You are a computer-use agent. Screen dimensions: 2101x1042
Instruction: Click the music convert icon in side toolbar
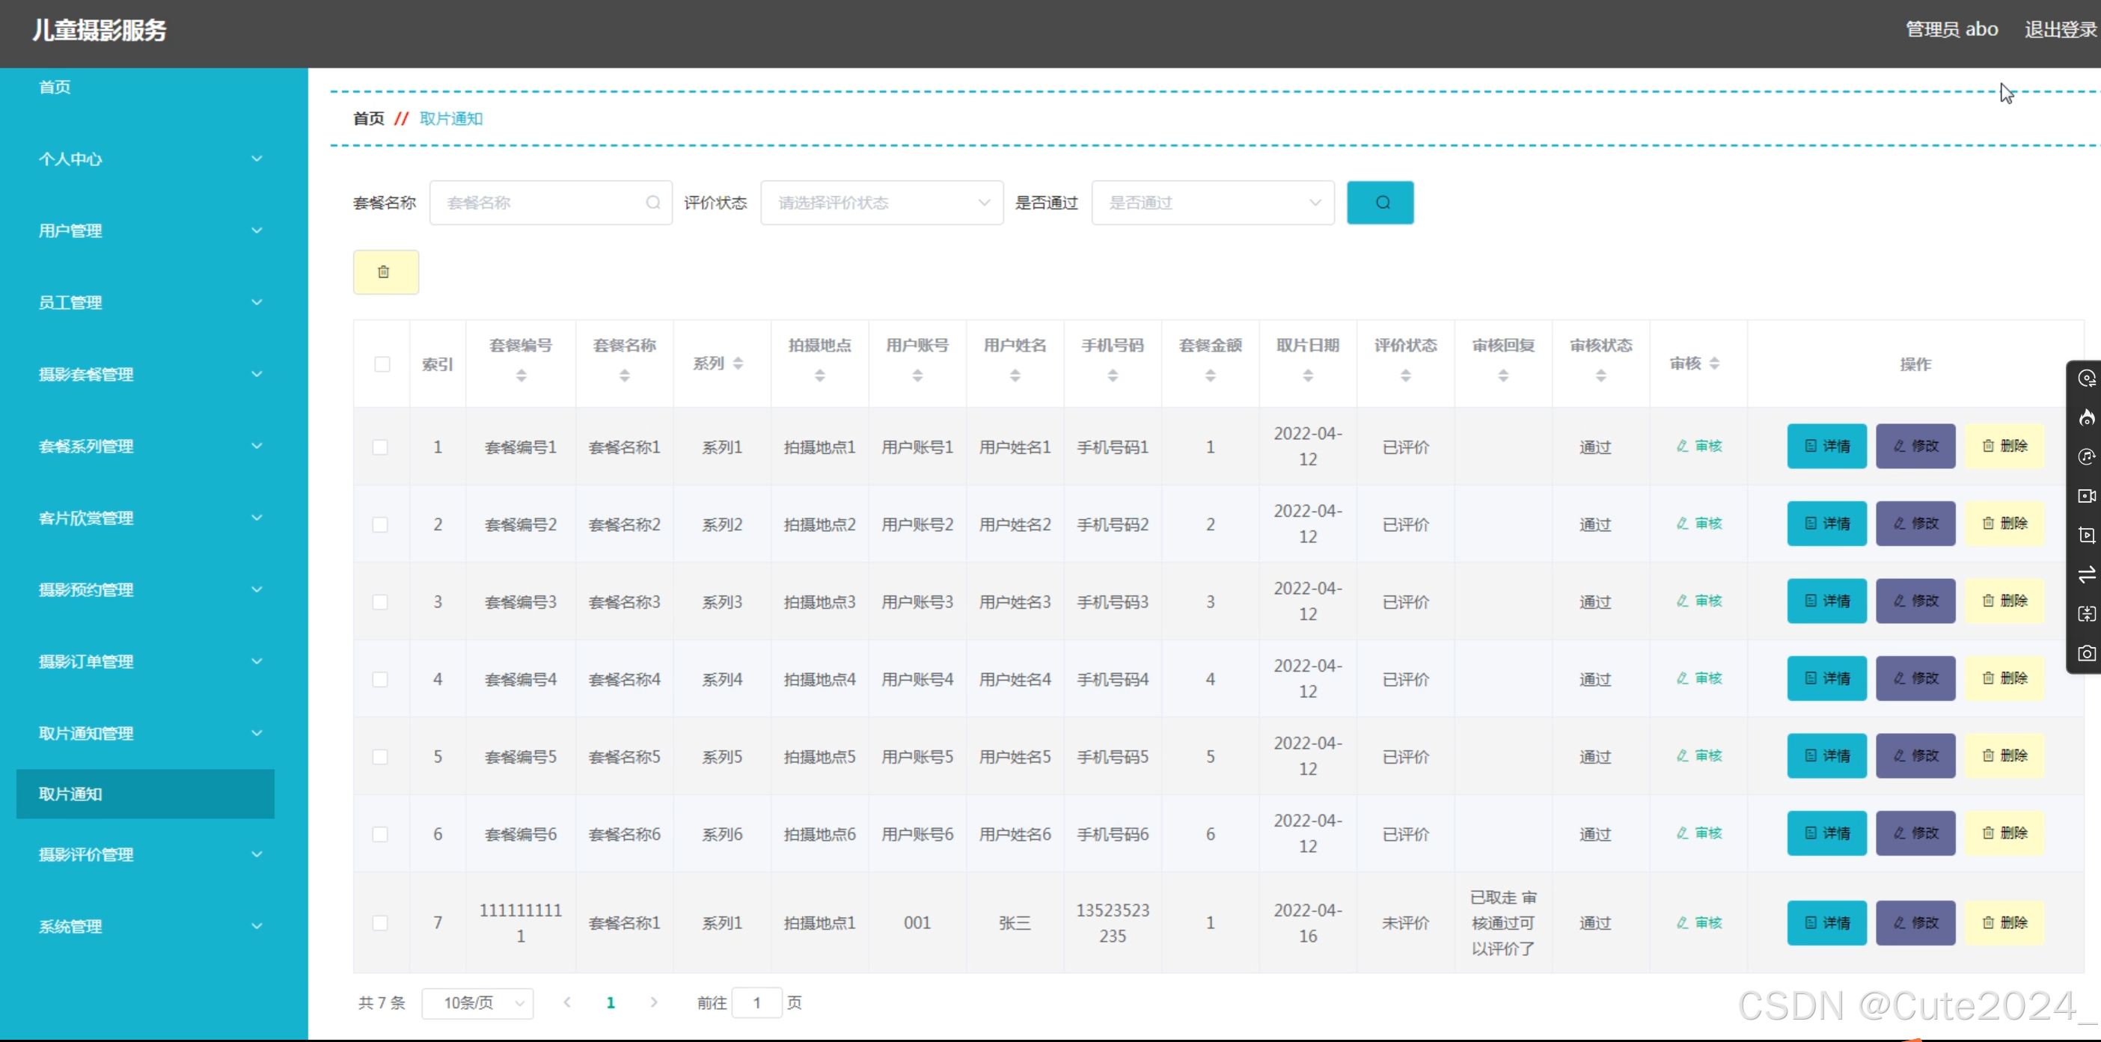click(2086, 456)
